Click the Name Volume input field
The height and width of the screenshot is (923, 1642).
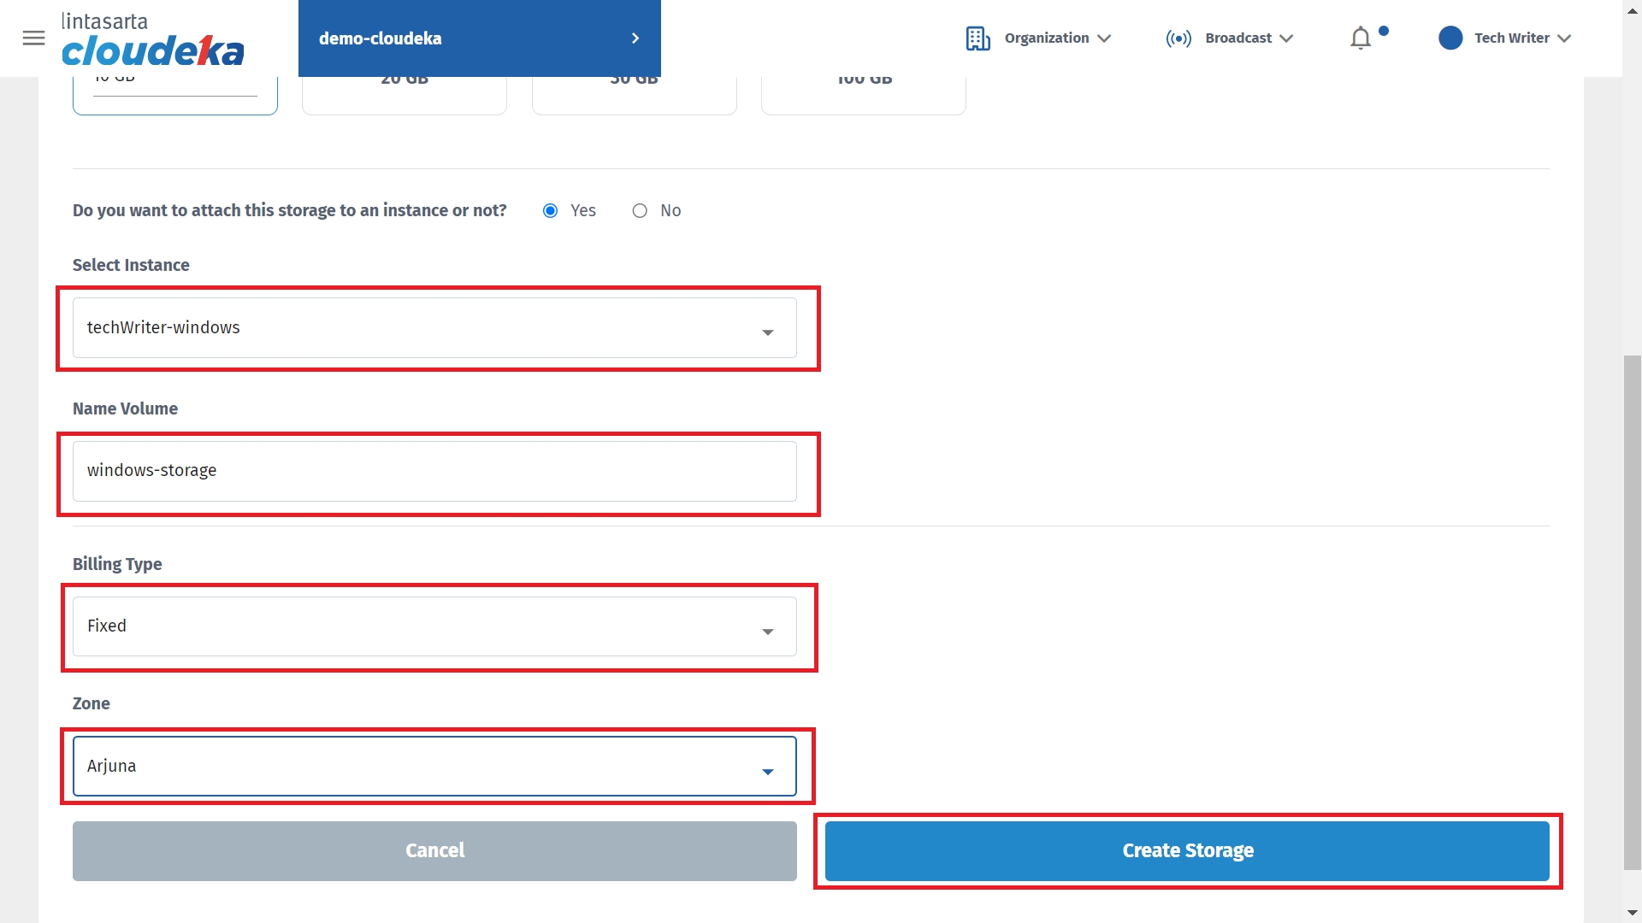click(x=434, y=471)
